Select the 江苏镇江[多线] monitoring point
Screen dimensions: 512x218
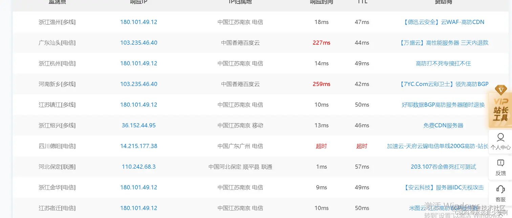[57, 105]
